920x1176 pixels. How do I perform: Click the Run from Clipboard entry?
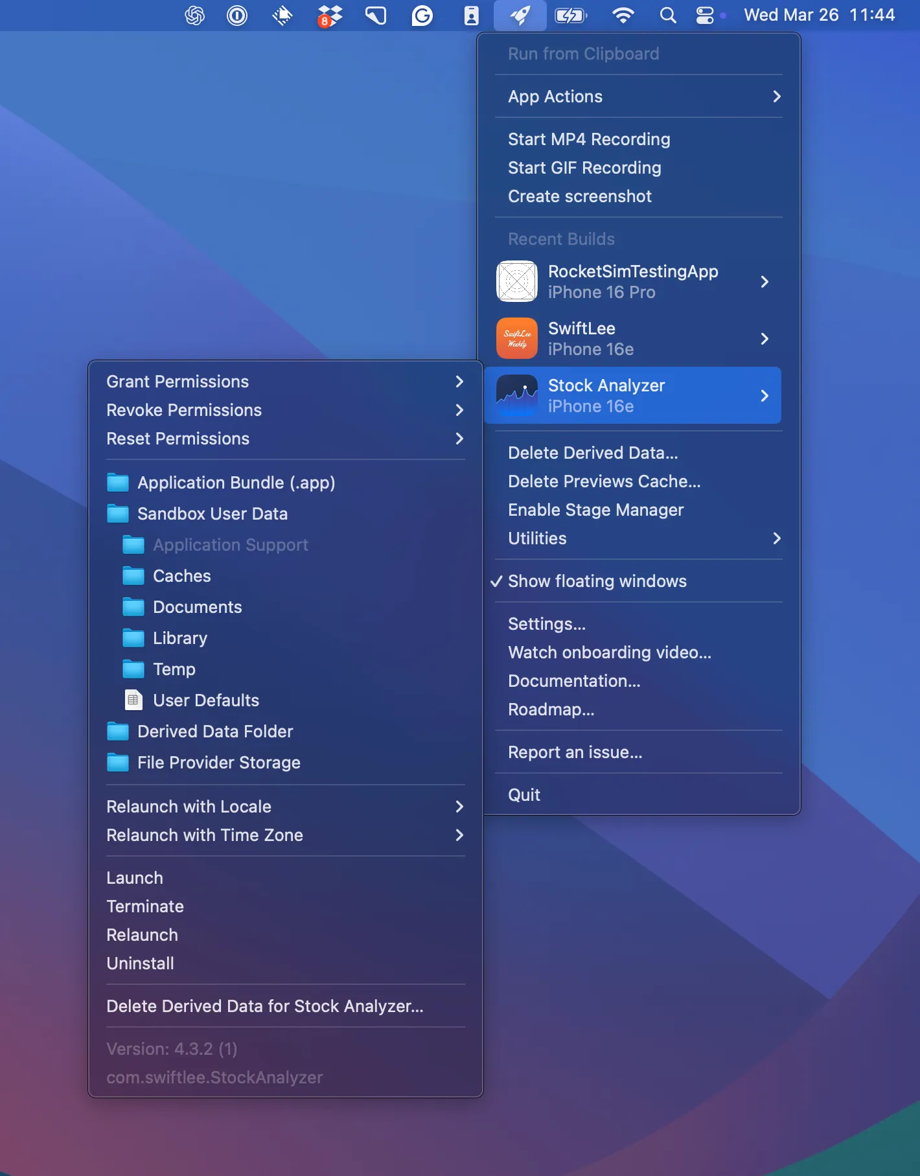coord(584,54)
